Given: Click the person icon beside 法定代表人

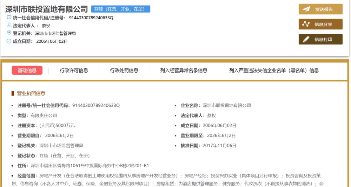Looking at the screenshot, I should 9,25.
